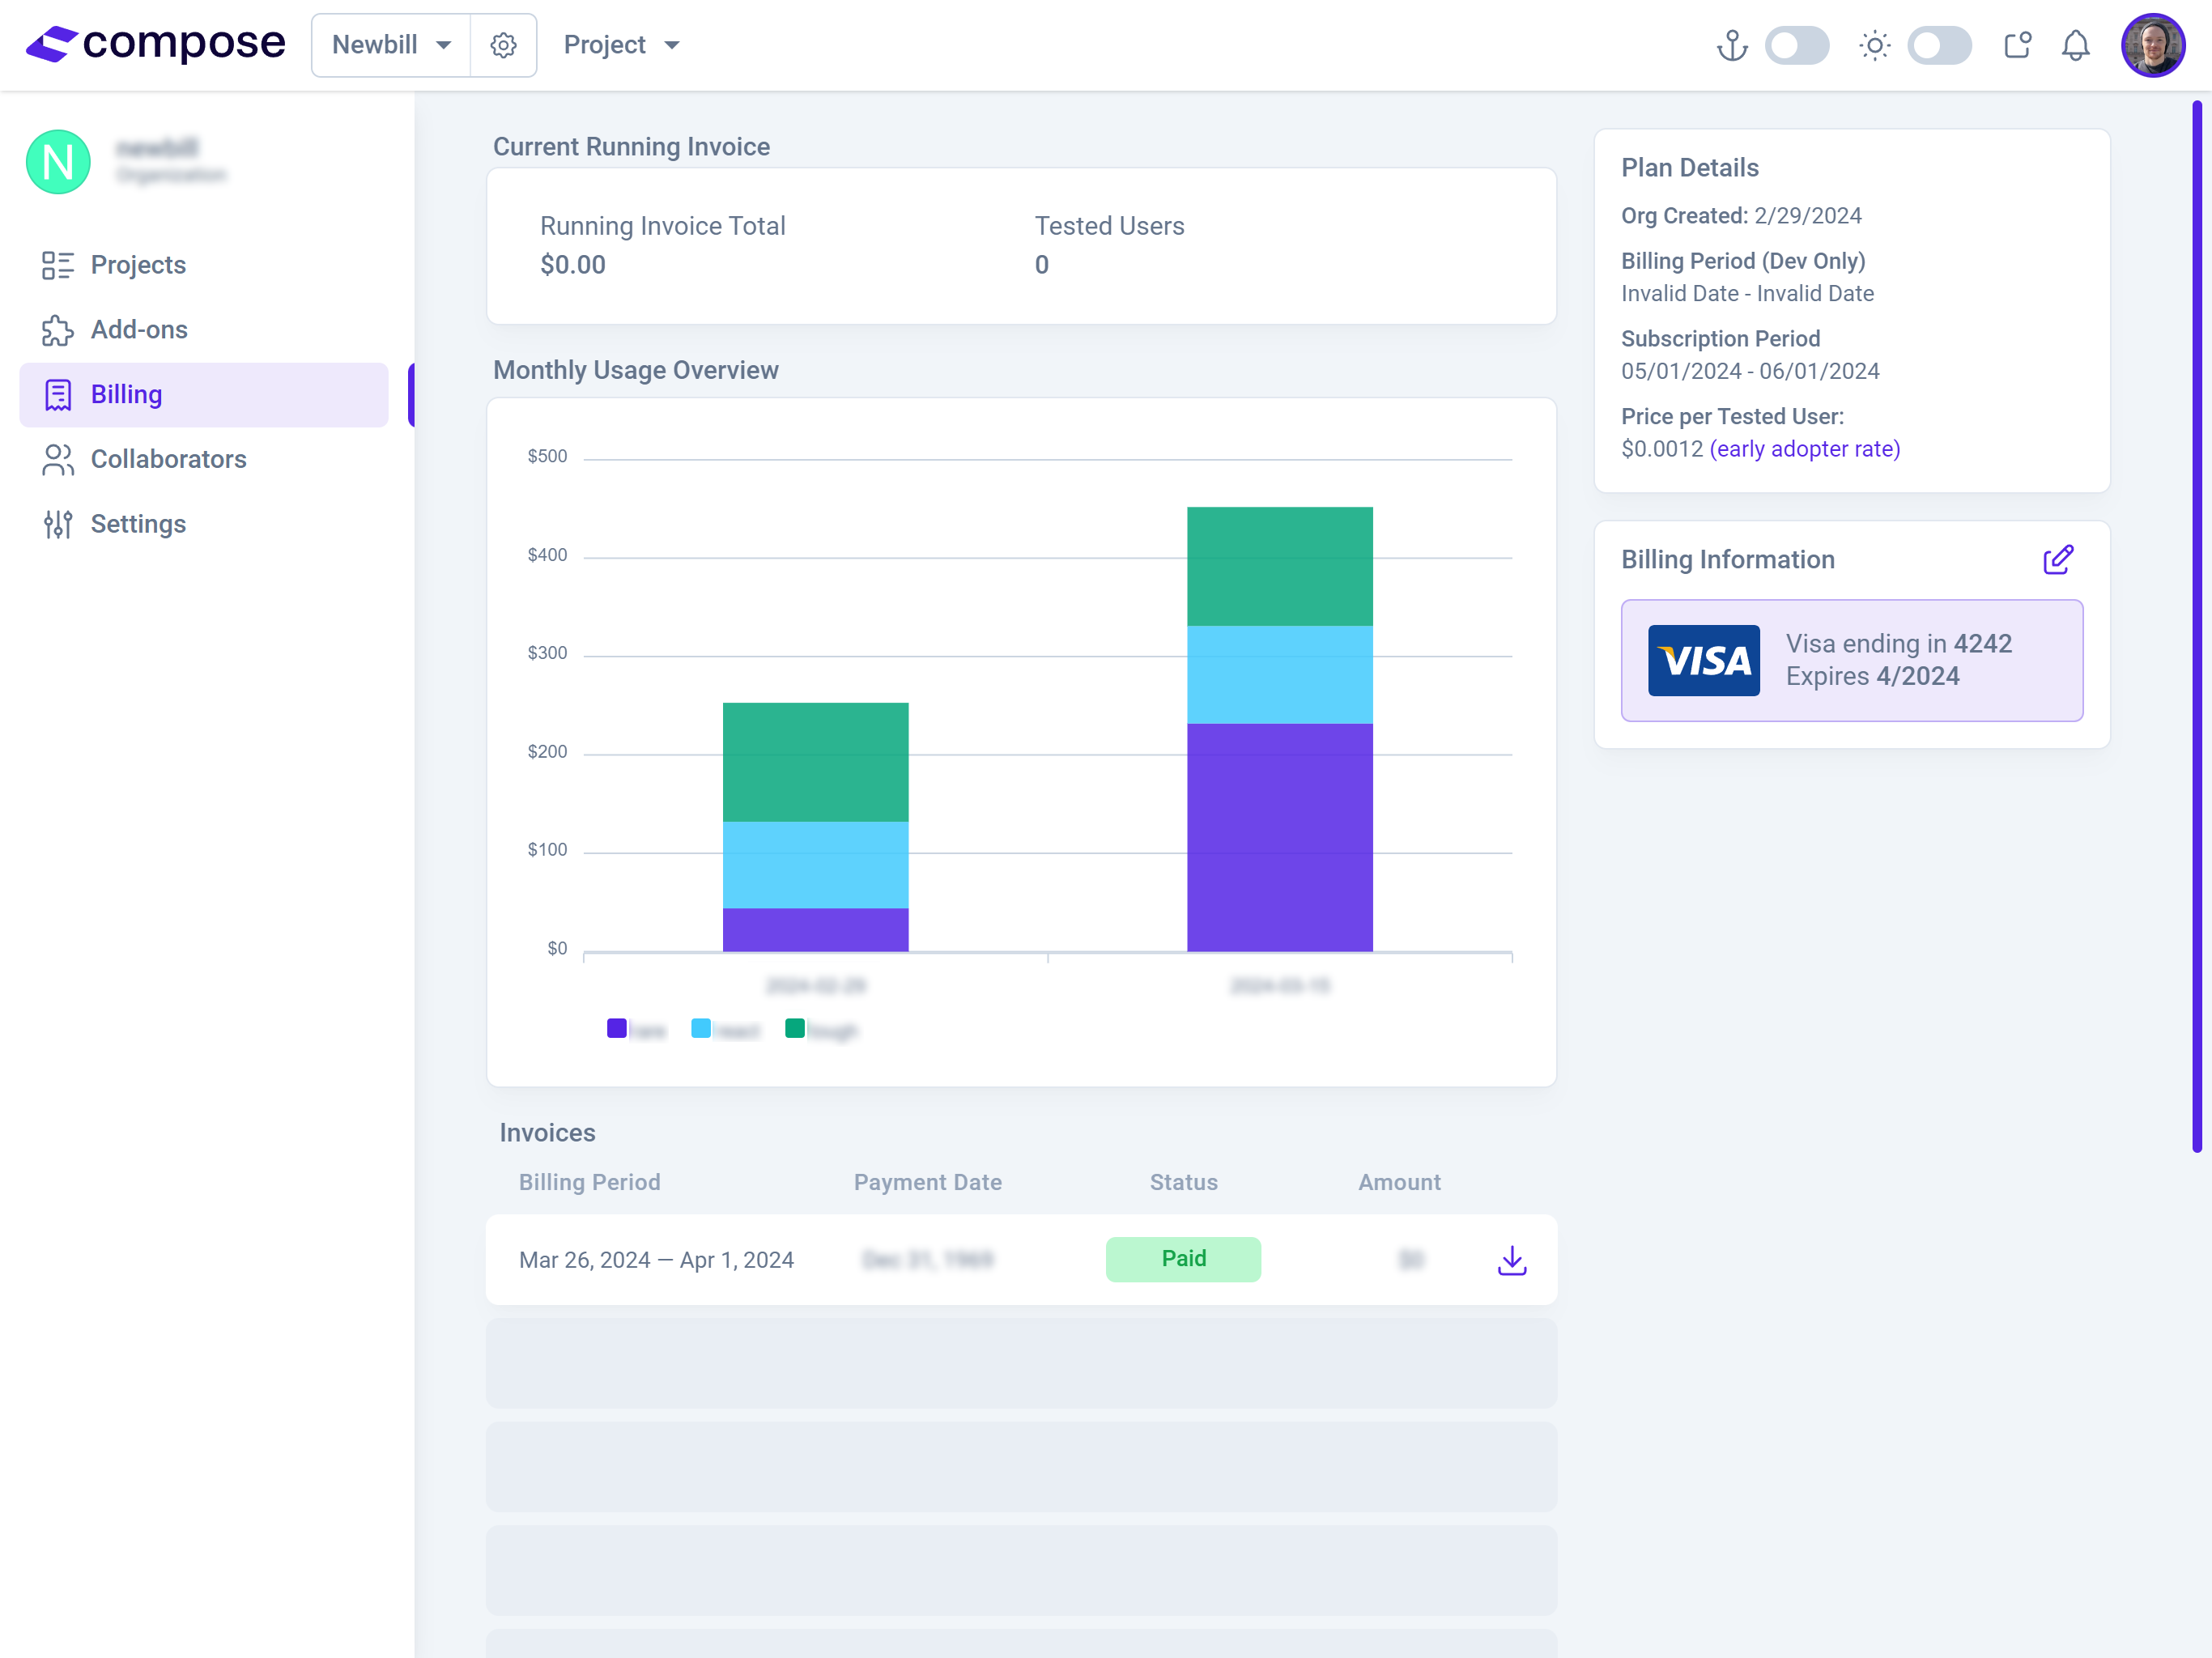Toggle the anchor switch in the header

(x=1797, y=45)
